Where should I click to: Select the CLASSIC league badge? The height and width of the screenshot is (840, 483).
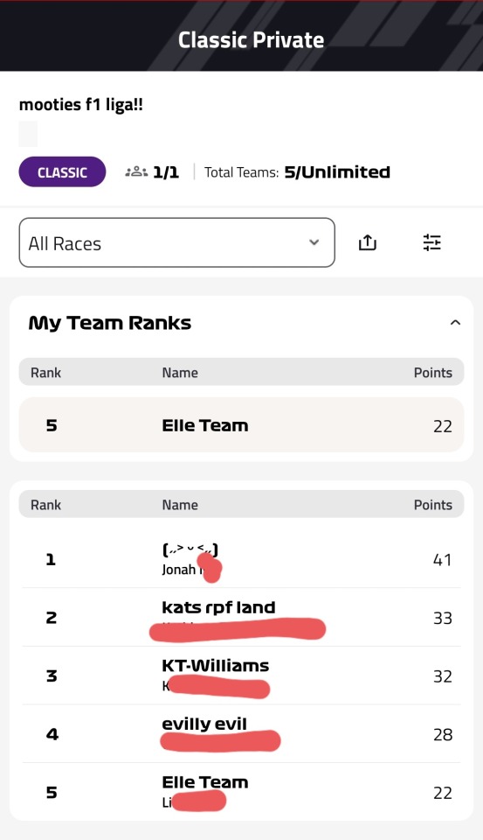pos(62,172)
